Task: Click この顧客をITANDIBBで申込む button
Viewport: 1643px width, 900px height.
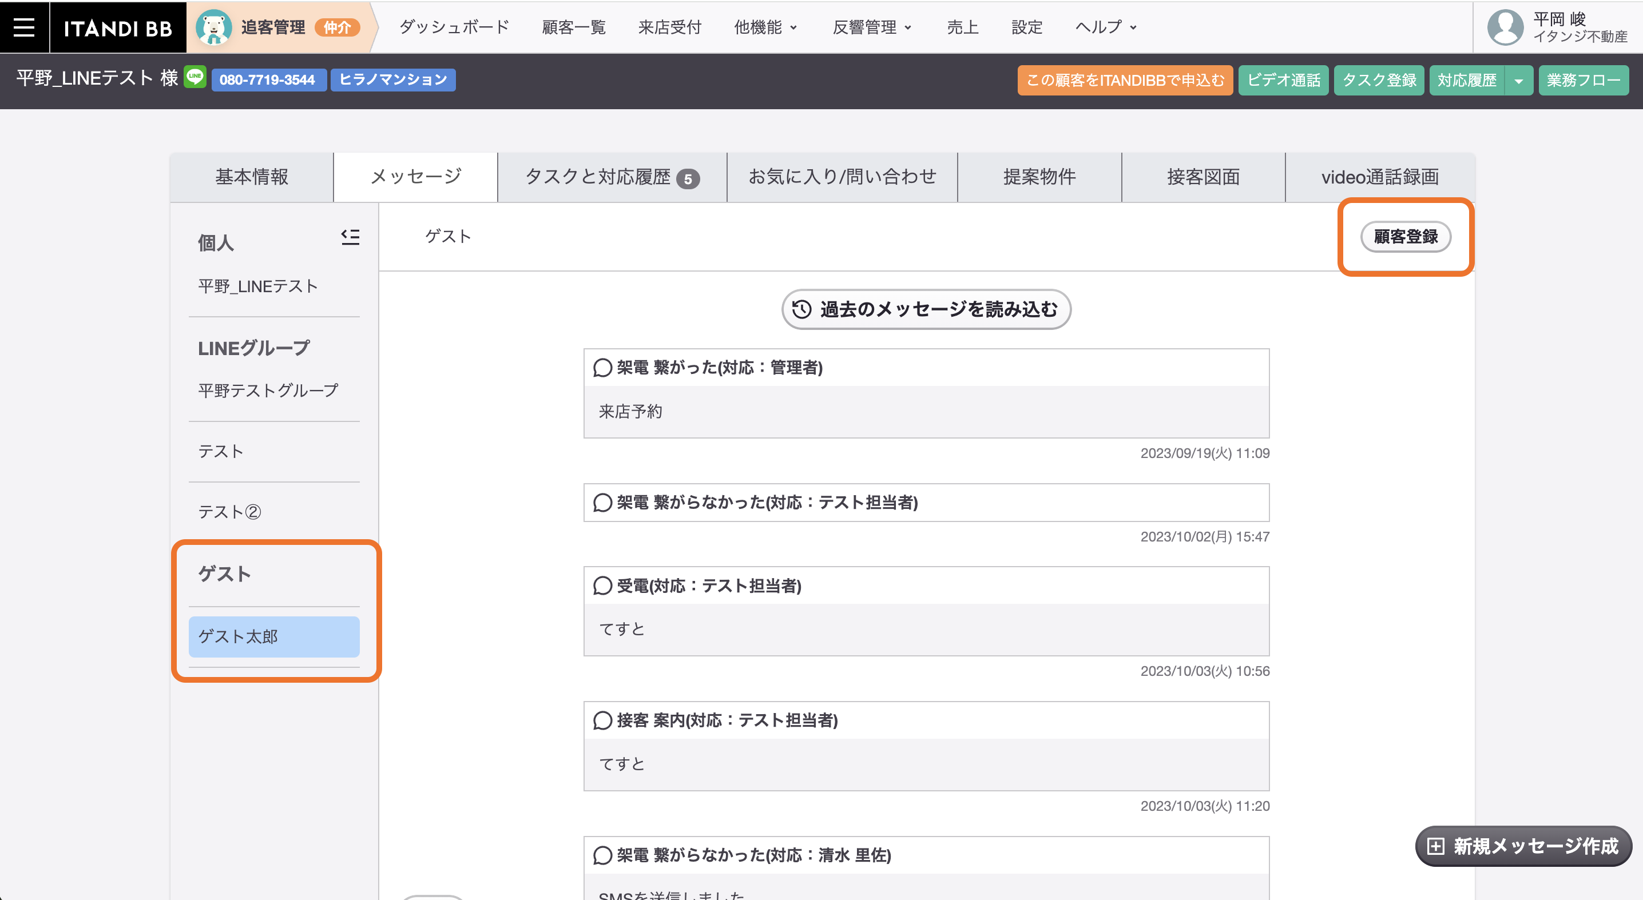Action: tap(1125, 80)
